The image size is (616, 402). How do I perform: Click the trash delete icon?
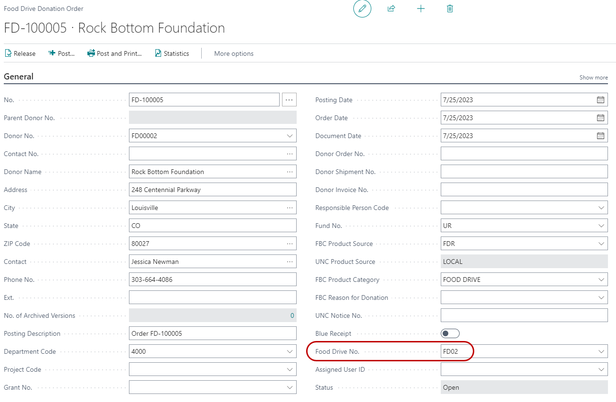point(450,9)
